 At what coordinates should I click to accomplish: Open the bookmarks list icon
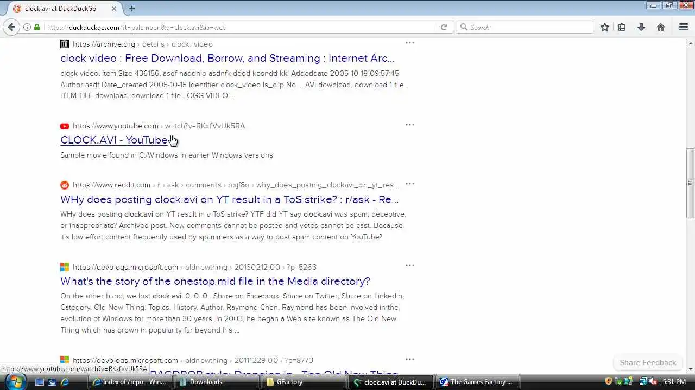coord(622,27)
